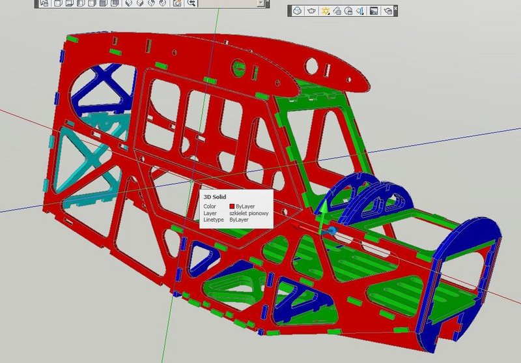Switch to Left view cube icon
The image size is (521, 363).
coord(81,3)
